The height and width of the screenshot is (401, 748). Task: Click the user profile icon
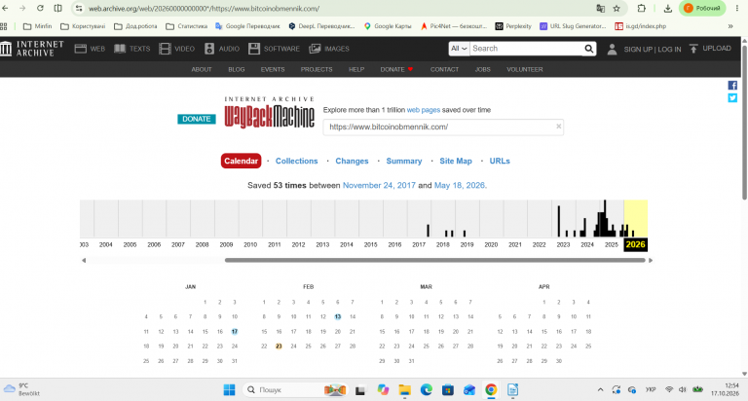coord(612,49)
